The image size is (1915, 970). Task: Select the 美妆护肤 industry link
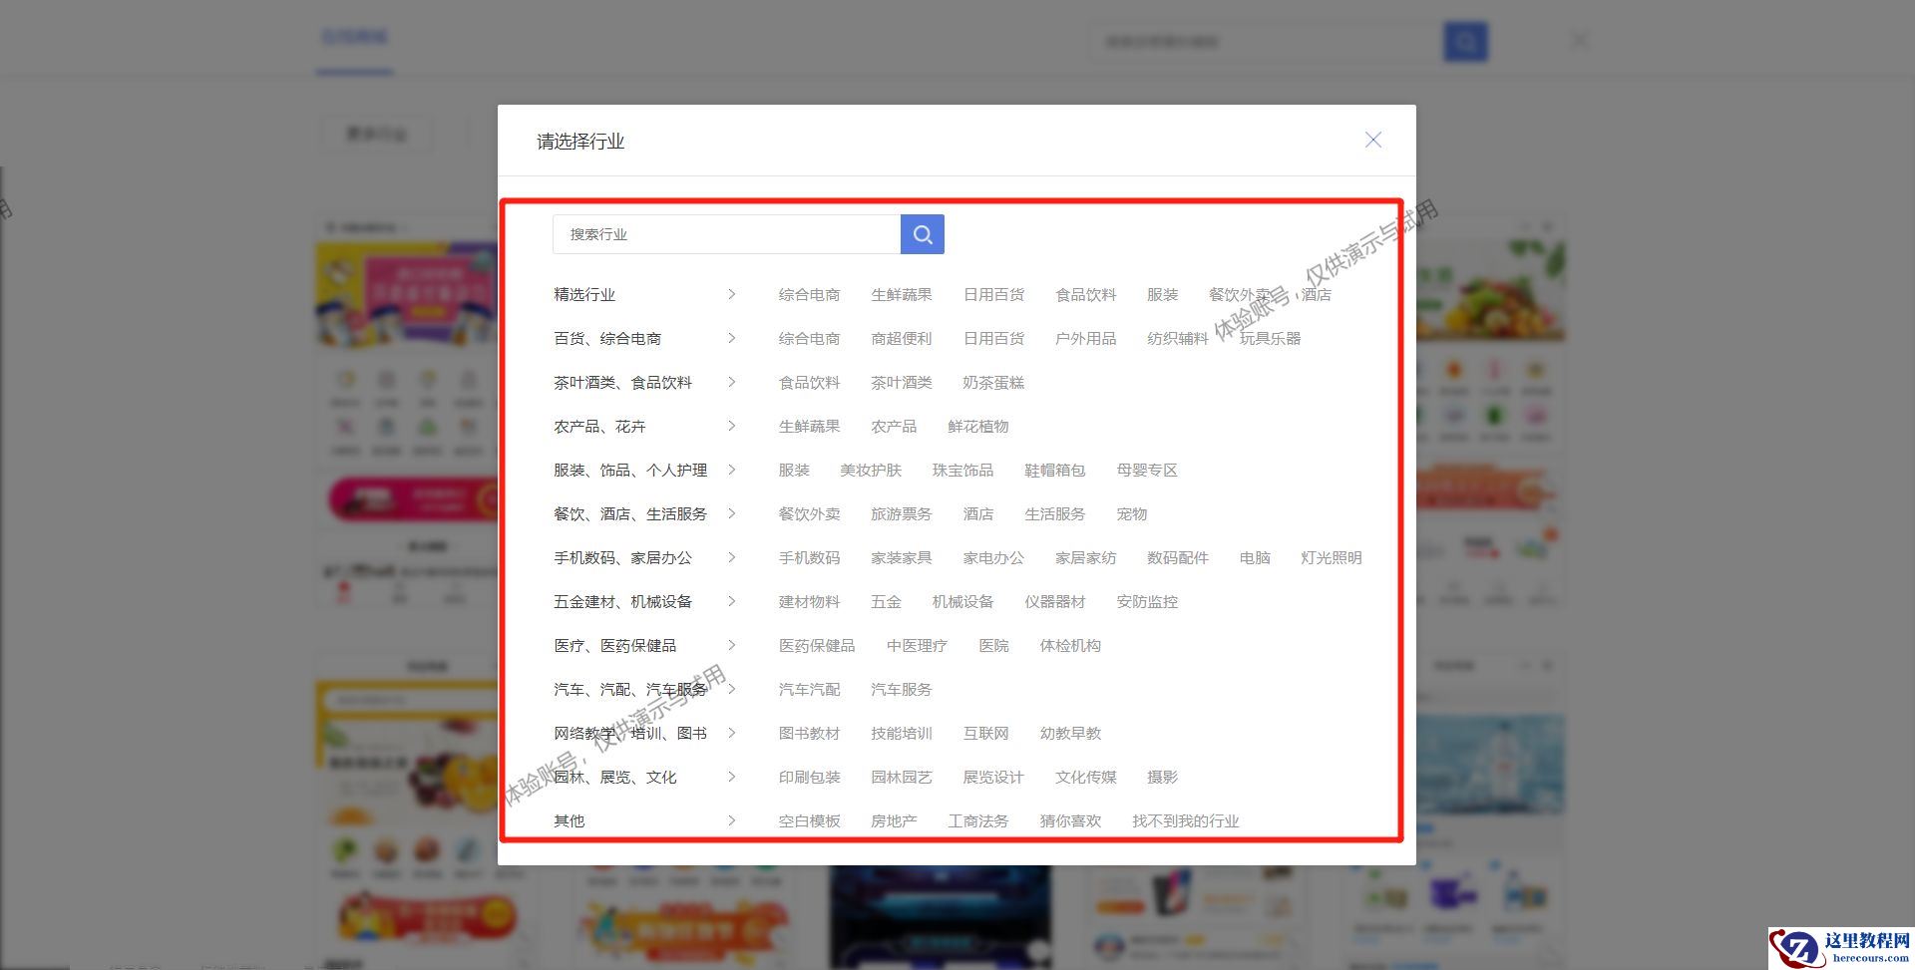coord(871,471)
